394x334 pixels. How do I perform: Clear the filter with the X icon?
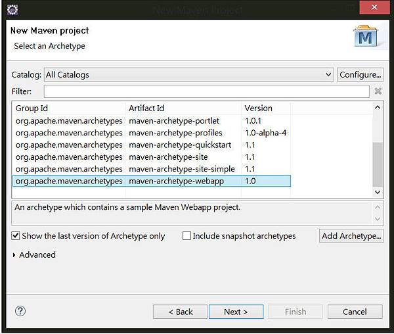[x=378, y=91]
